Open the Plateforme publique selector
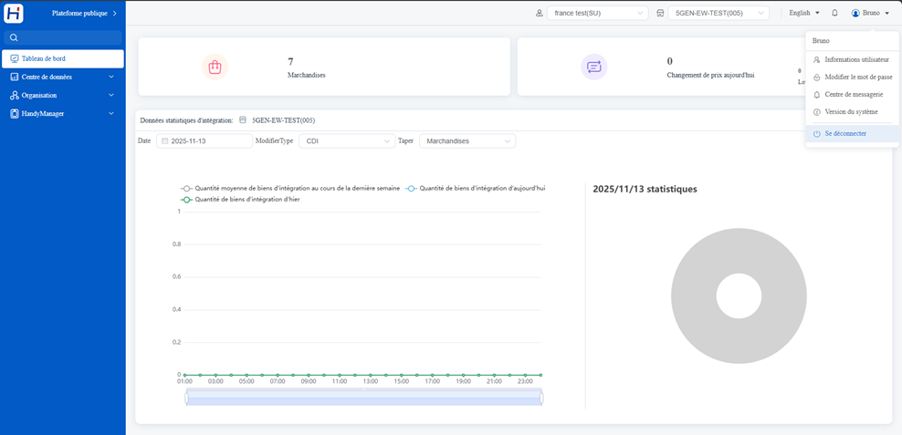Viewport: 902px width, 435px height. [84, 13]
